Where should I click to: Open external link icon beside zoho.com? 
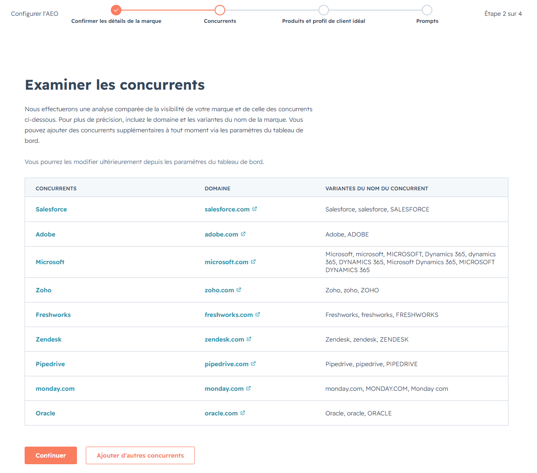(239, 290)
